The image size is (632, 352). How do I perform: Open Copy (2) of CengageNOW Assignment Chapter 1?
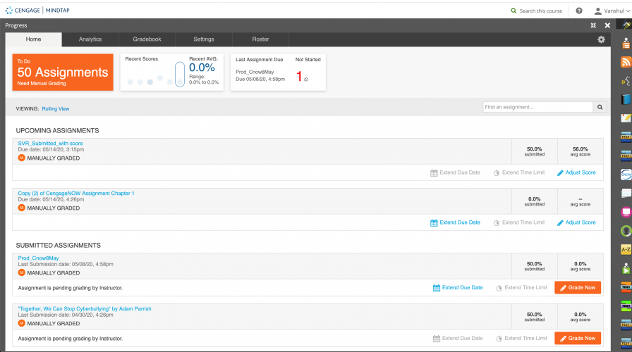coord(76,193)
